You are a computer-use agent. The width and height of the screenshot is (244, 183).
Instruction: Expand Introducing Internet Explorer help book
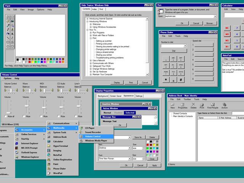[x=87, y=19]
